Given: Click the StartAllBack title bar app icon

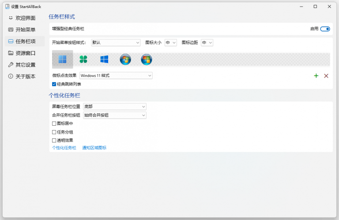Looking at the screenshot, I should point(8,7).
